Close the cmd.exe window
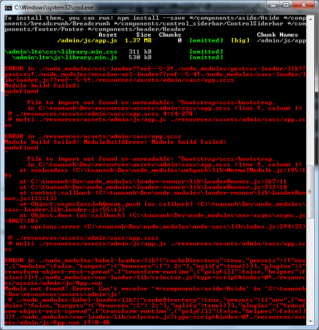 click(303, 5)
